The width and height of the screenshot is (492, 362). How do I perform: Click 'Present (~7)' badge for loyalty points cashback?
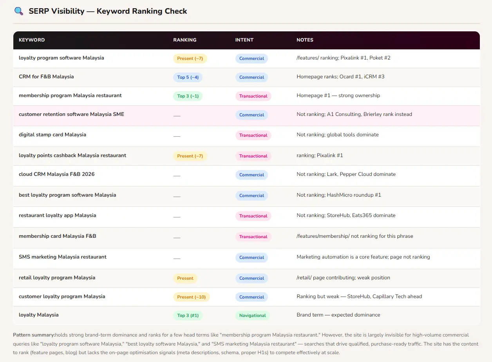[x=190, y=156]
